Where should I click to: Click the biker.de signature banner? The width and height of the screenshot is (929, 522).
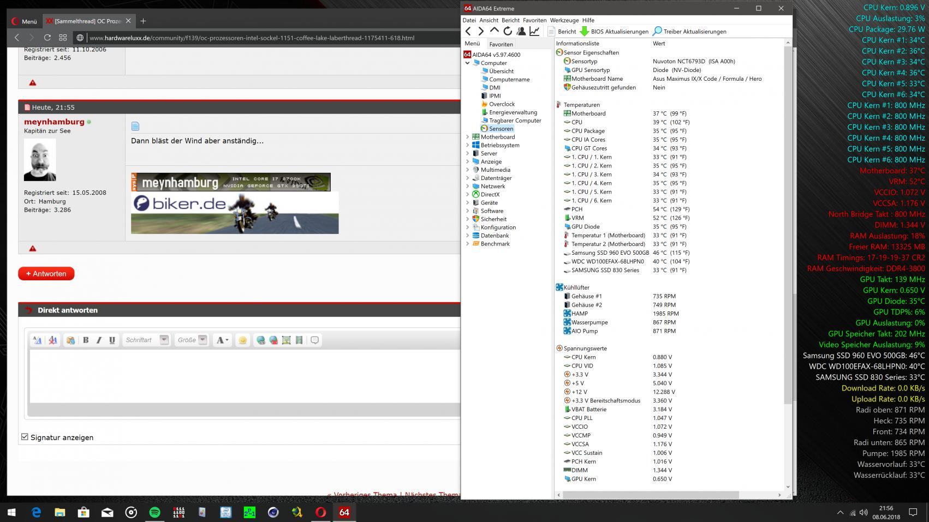[235, 213]
